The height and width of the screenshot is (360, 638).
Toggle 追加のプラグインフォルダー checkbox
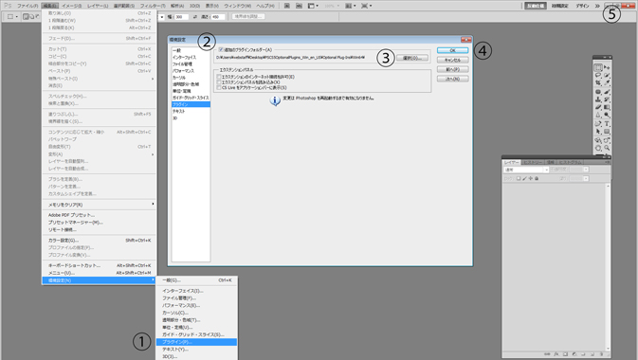tap(221, 49)
